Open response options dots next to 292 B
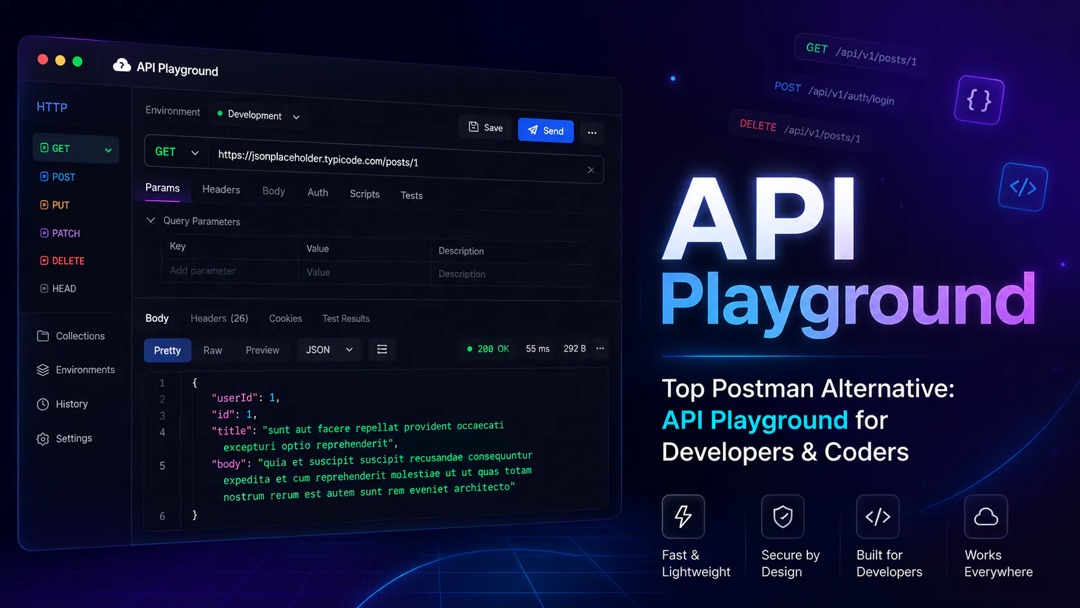Viewport: 1080px width, 608px height. [x=600, y=348]
